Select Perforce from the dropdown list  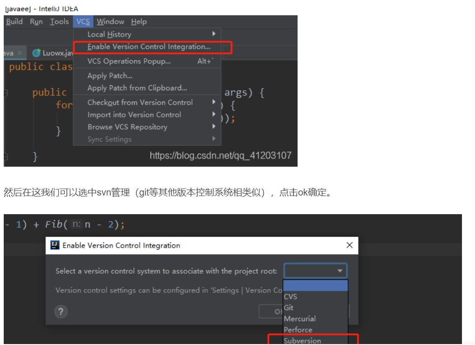click(x=315, y=330)
